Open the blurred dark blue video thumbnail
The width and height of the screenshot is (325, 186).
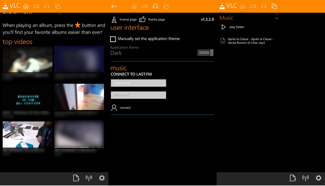tap(79, 59)
